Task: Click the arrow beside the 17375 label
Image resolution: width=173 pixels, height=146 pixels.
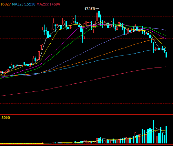Action: 97,9
